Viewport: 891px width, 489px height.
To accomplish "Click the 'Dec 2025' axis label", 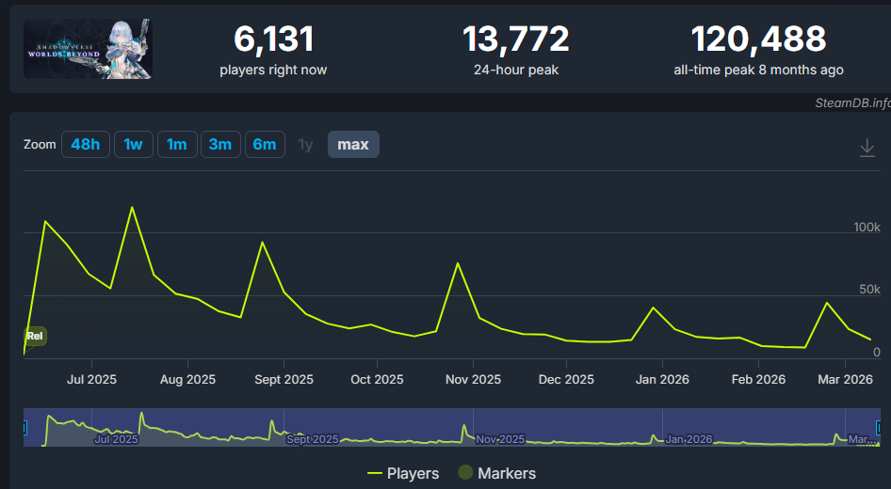I will [x=566, y=380].
